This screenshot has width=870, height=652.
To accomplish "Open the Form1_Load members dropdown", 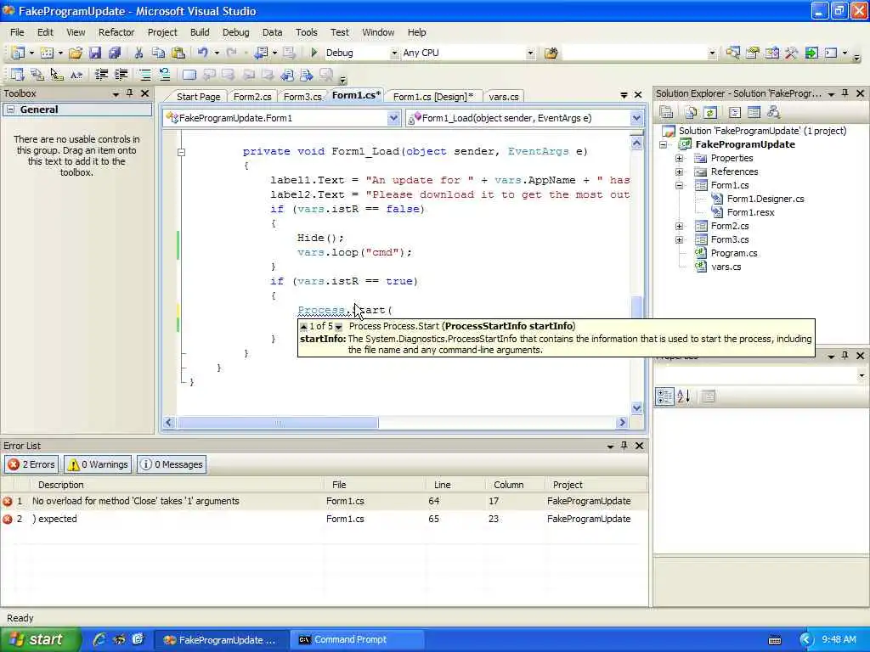I will pyautogui.click(x=636, y=118).
